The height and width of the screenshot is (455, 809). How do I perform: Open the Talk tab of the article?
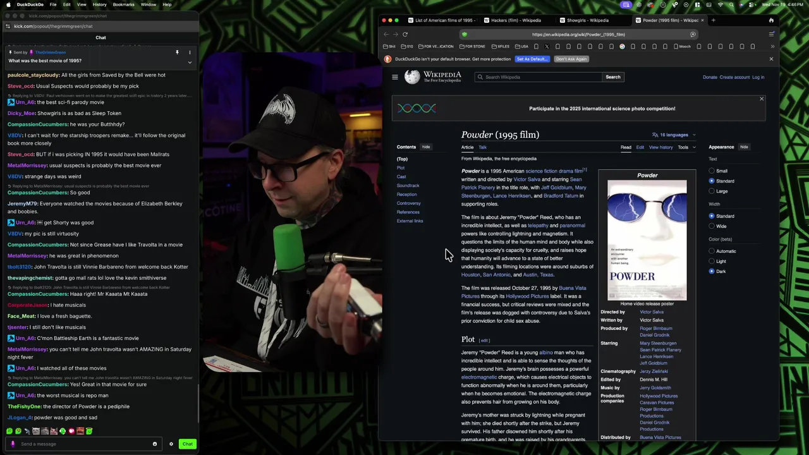[482, 147]
